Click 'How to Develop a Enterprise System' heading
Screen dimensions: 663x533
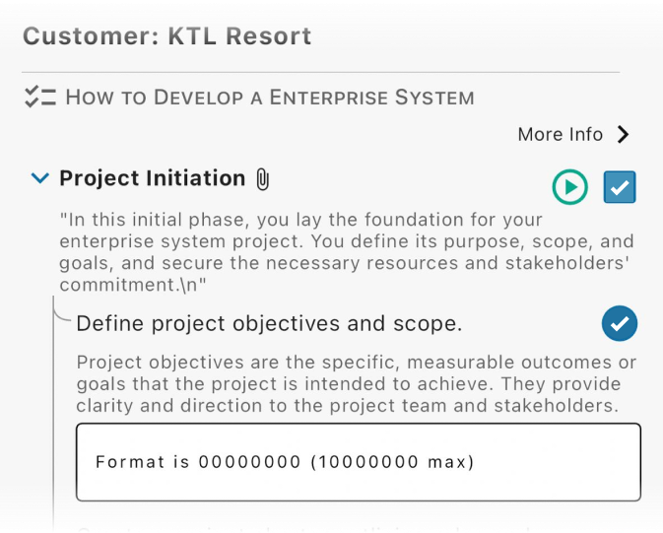pos(270,98)
